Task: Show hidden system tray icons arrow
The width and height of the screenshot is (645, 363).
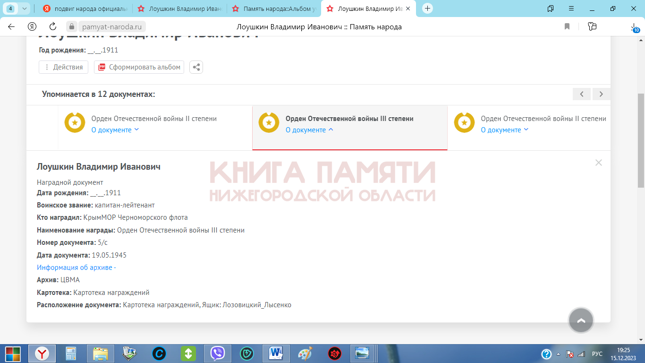Action: pyautogui.click(x=558, y=354)
